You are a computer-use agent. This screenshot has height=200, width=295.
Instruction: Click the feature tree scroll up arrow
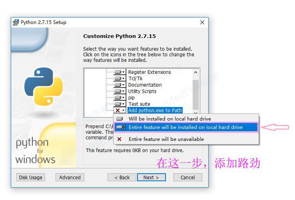(x=195, y=72)
